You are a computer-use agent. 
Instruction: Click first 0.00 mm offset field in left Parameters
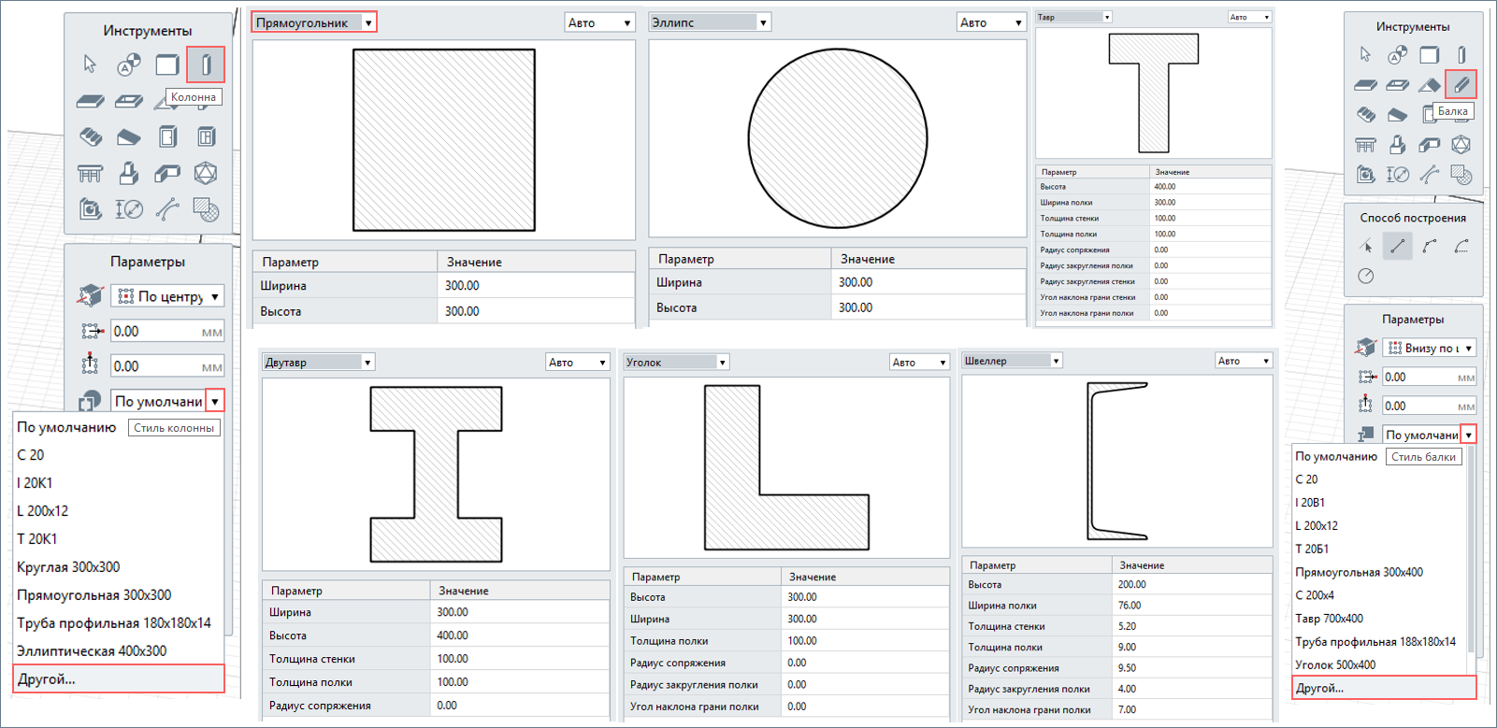point(167,332)
